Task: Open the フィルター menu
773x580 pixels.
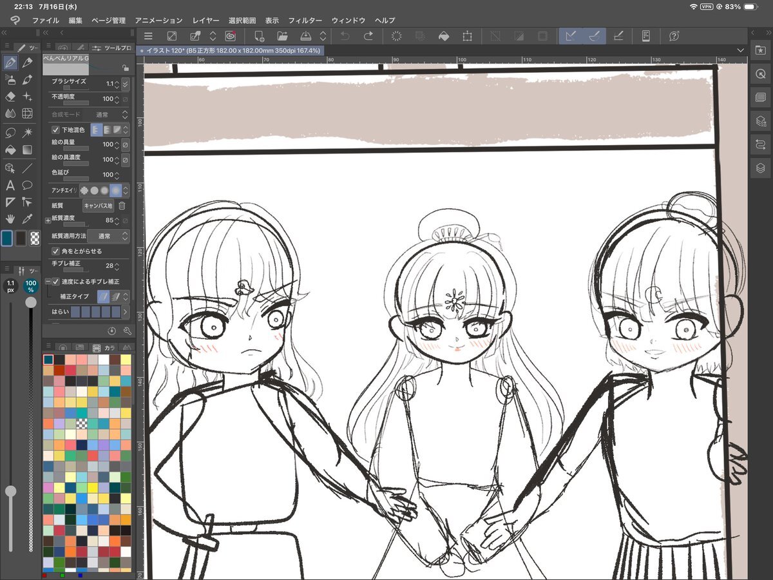Action: tap(305, 21)
